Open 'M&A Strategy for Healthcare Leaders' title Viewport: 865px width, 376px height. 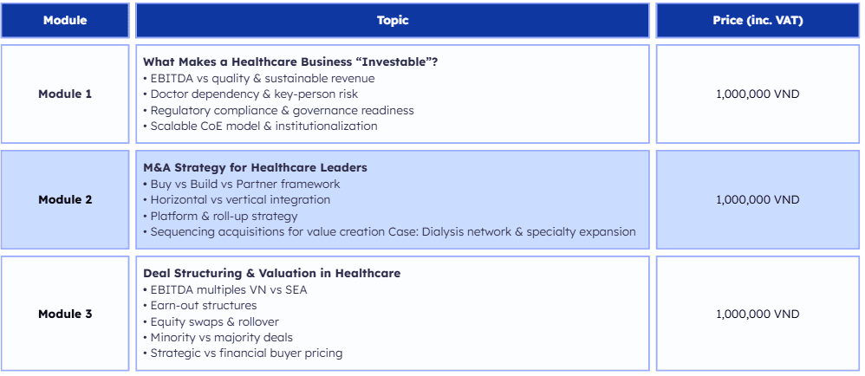[255, 168]
